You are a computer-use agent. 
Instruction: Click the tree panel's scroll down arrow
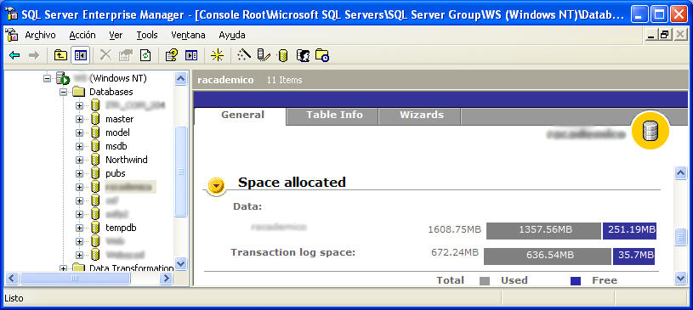pyautogui.click(x=181, y=263)
